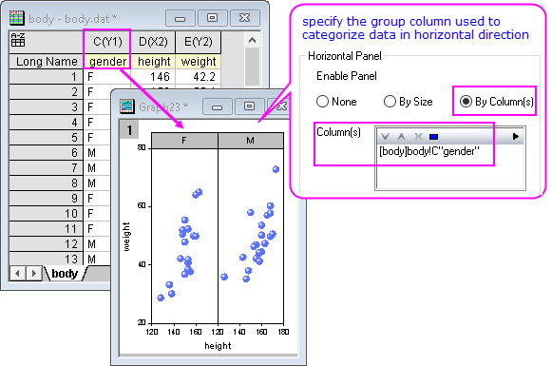Open the Column(s) fly-out arrow menu
The image size is (552, 366).
(515, 136)
